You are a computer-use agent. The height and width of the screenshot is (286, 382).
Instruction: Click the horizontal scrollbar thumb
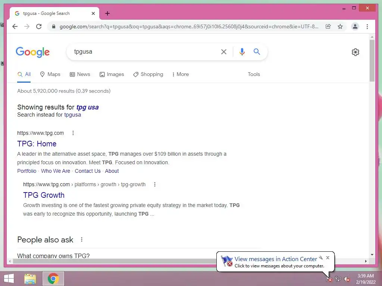tap(115, 261)
